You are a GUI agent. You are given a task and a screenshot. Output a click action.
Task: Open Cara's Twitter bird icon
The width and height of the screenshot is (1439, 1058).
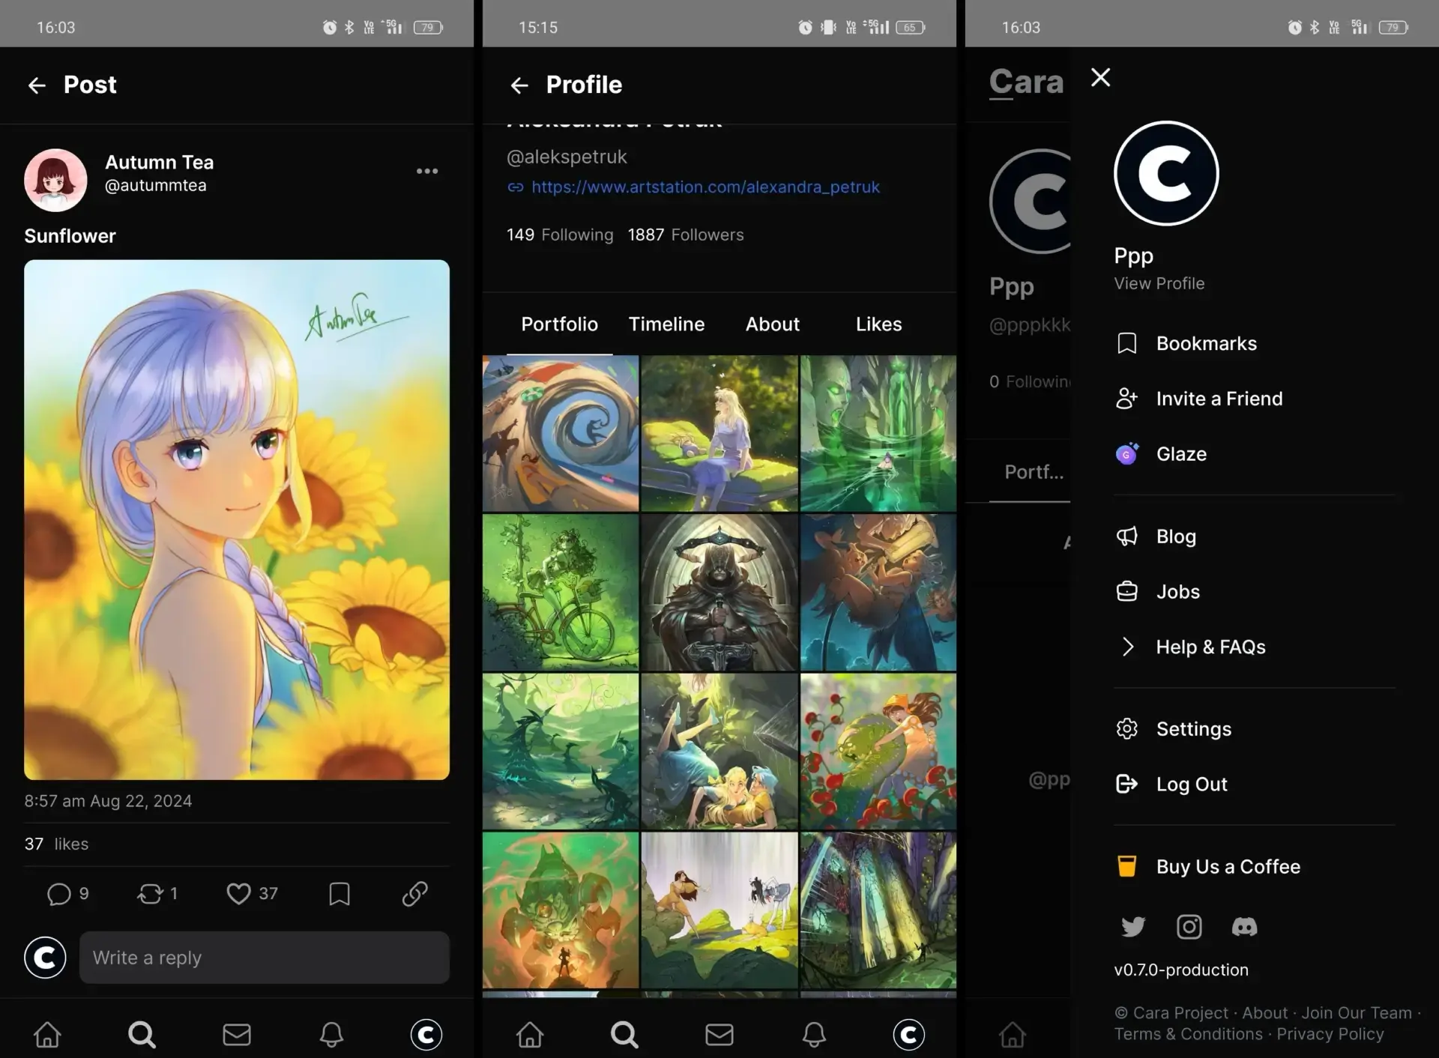point(1132,927)
